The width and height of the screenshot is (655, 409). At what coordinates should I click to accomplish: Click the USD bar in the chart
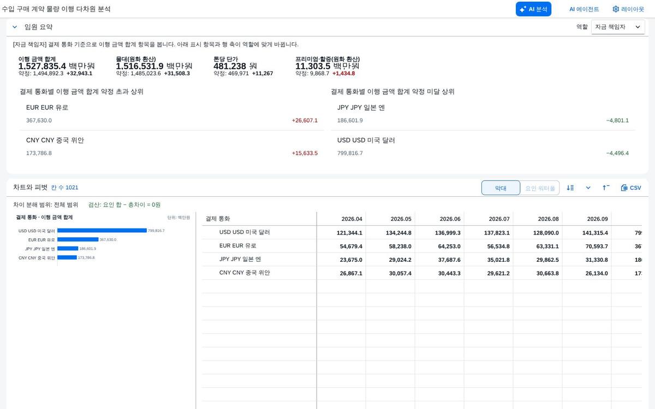102,231
